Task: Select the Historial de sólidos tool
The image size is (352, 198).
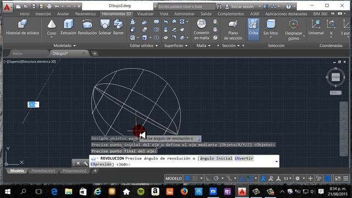Action: click(x=22, y=27)
